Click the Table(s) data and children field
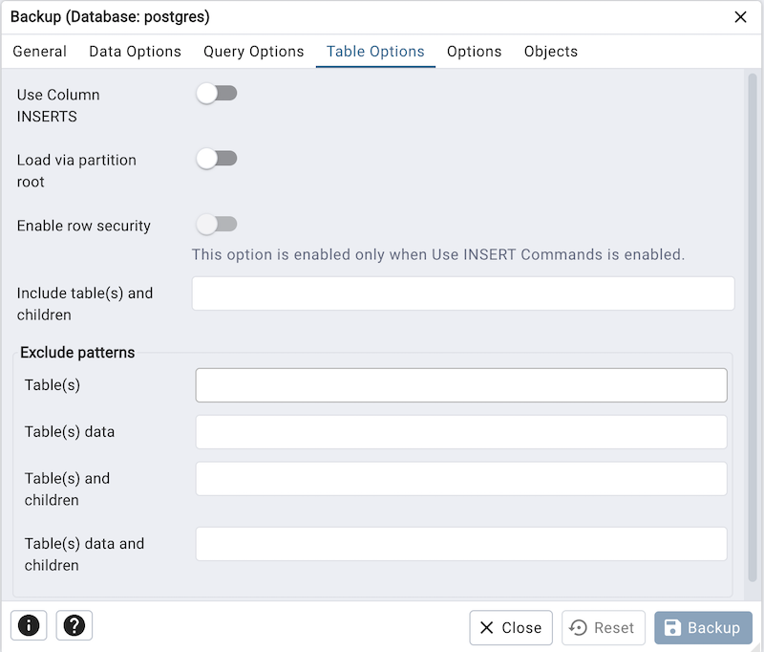Image resolution: width=764 pixels, height=652 pixels. pyautogui.click(x=461, y=544)
